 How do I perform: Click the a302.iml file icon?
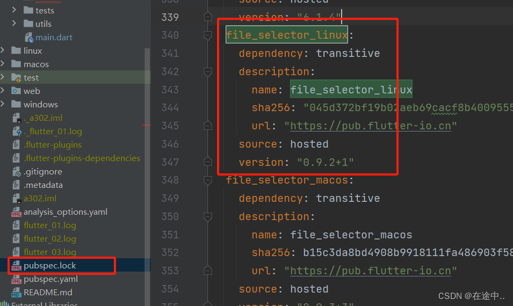[16, 198]
